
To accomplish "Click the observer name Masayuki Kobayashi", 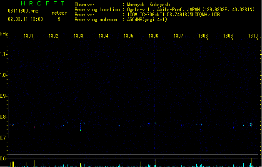I will [150, 5].
